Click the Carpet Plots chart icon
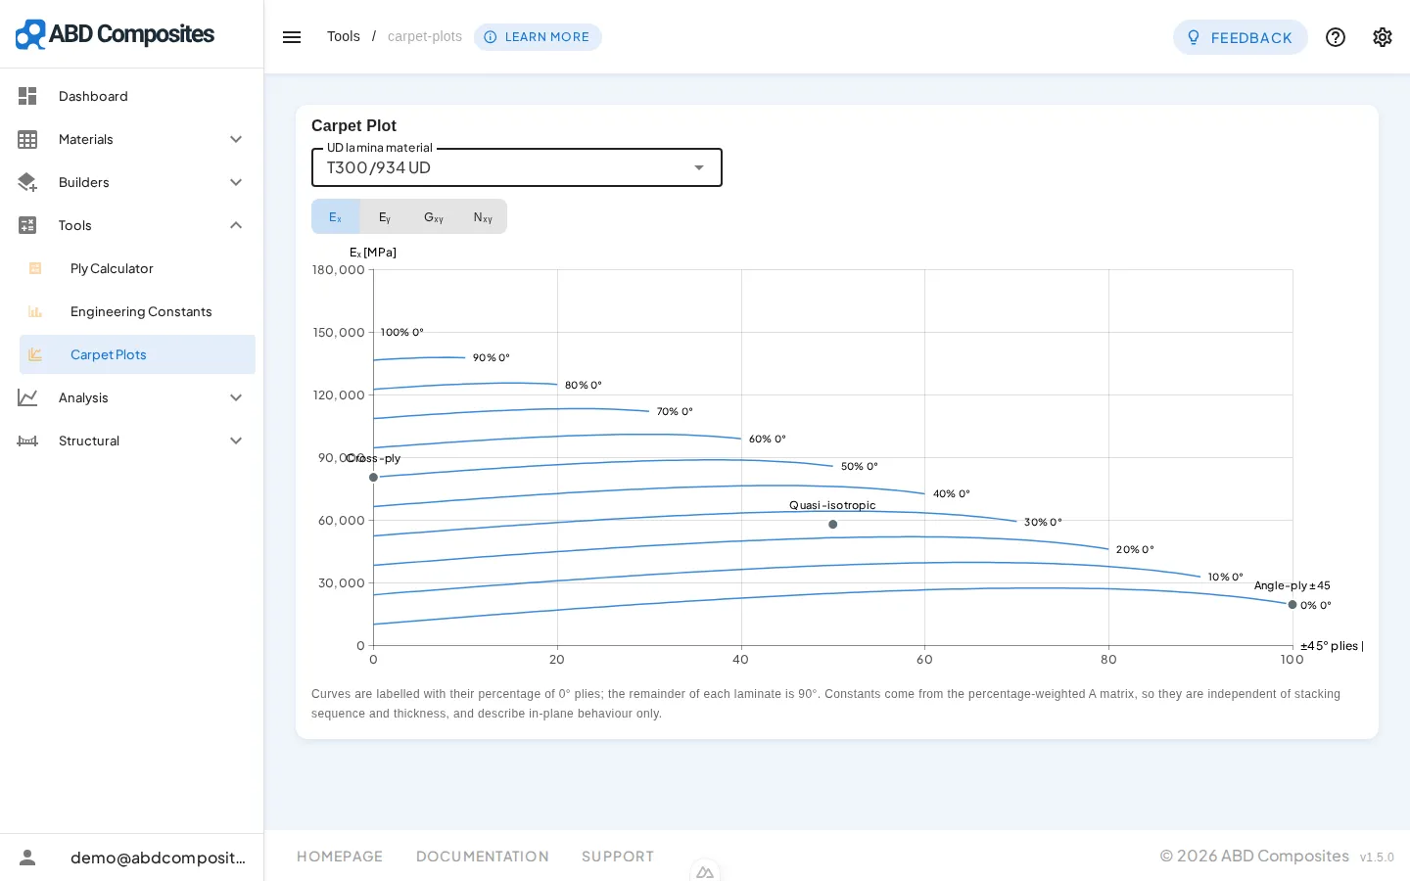Viewport: 1410px width, 881px height. pyautogui.click(x=35, y=354)
